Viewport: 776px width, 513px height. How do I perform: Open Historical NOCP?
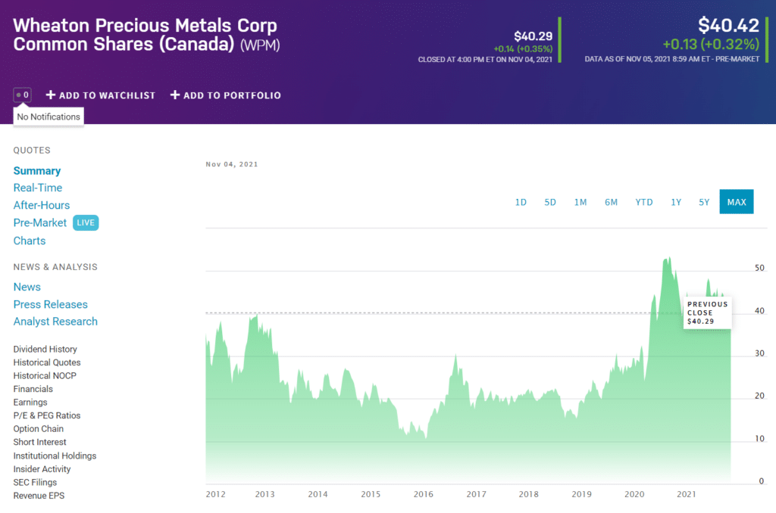click(45, 376)
